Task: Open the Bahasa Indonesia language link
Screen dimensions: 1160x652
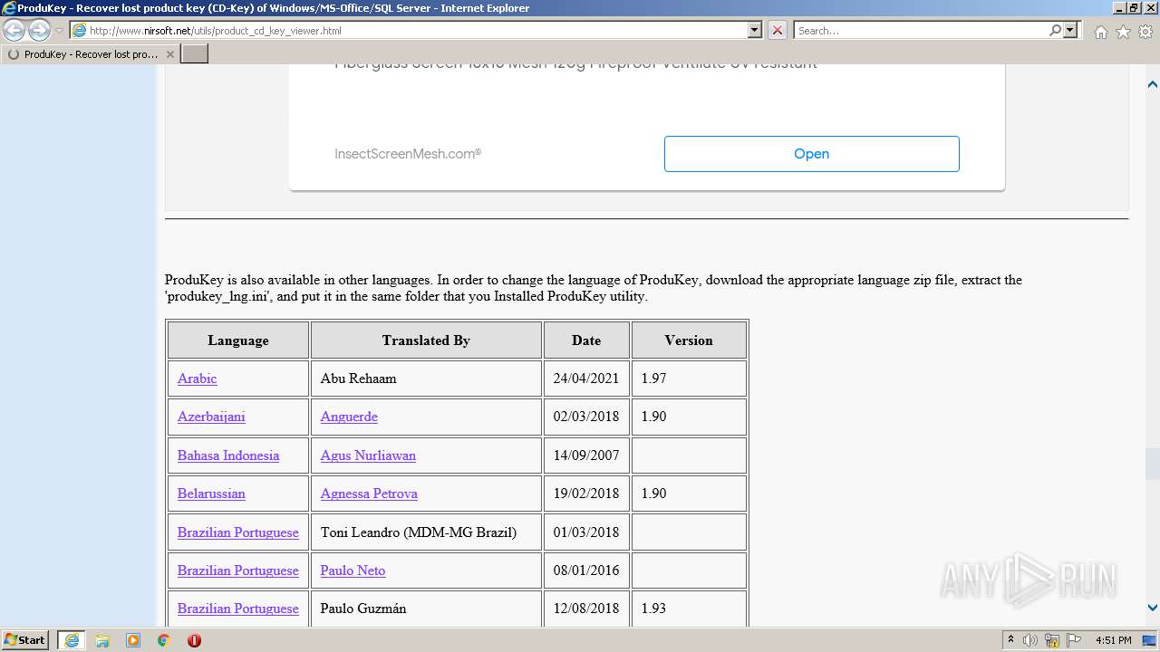Action: pos(228,455)
